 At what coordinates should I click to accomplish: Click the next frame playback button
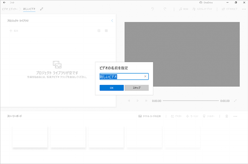tap(146, 101)
